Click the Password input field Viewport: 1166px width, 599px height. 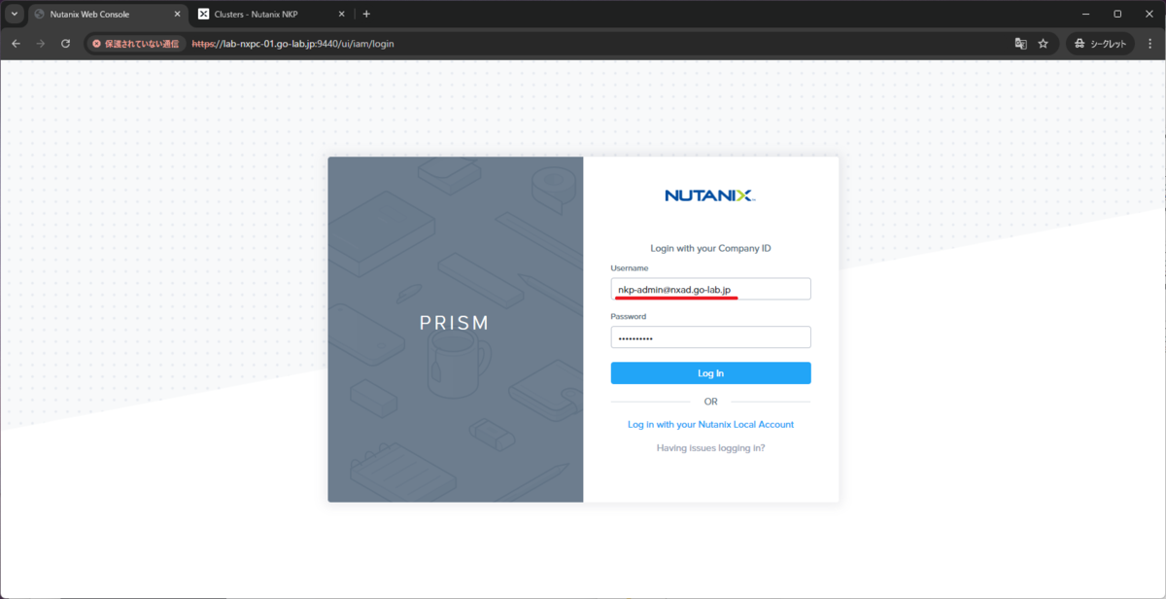coord(710,337)
